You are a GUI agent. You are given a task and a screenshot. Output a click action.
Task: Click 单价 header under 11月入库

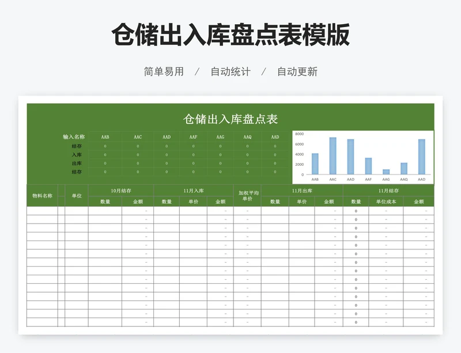pyautogui.click(x=193, y=202)
